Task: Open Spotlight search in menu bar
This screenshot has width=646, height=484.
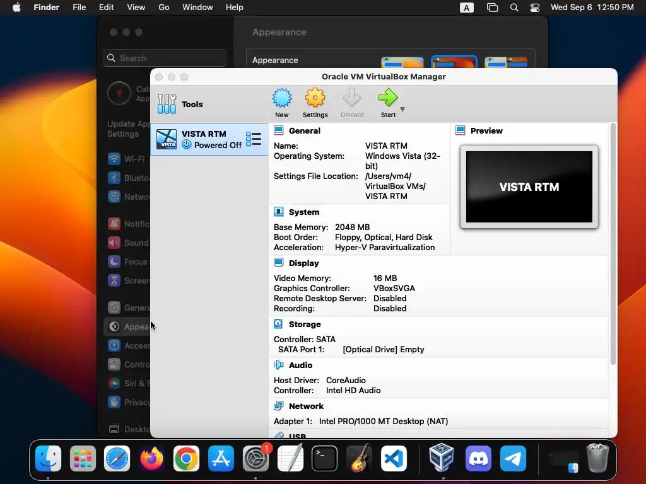Action: pyautogui.click(x=514, y=8)
